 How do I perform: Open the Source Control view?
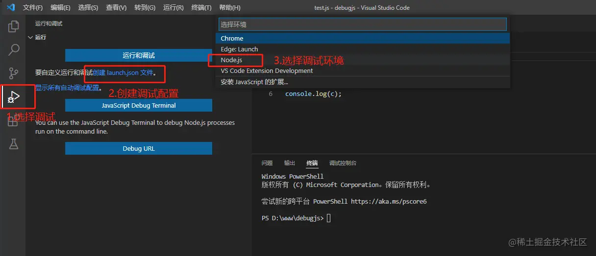[x=14, y=73]
